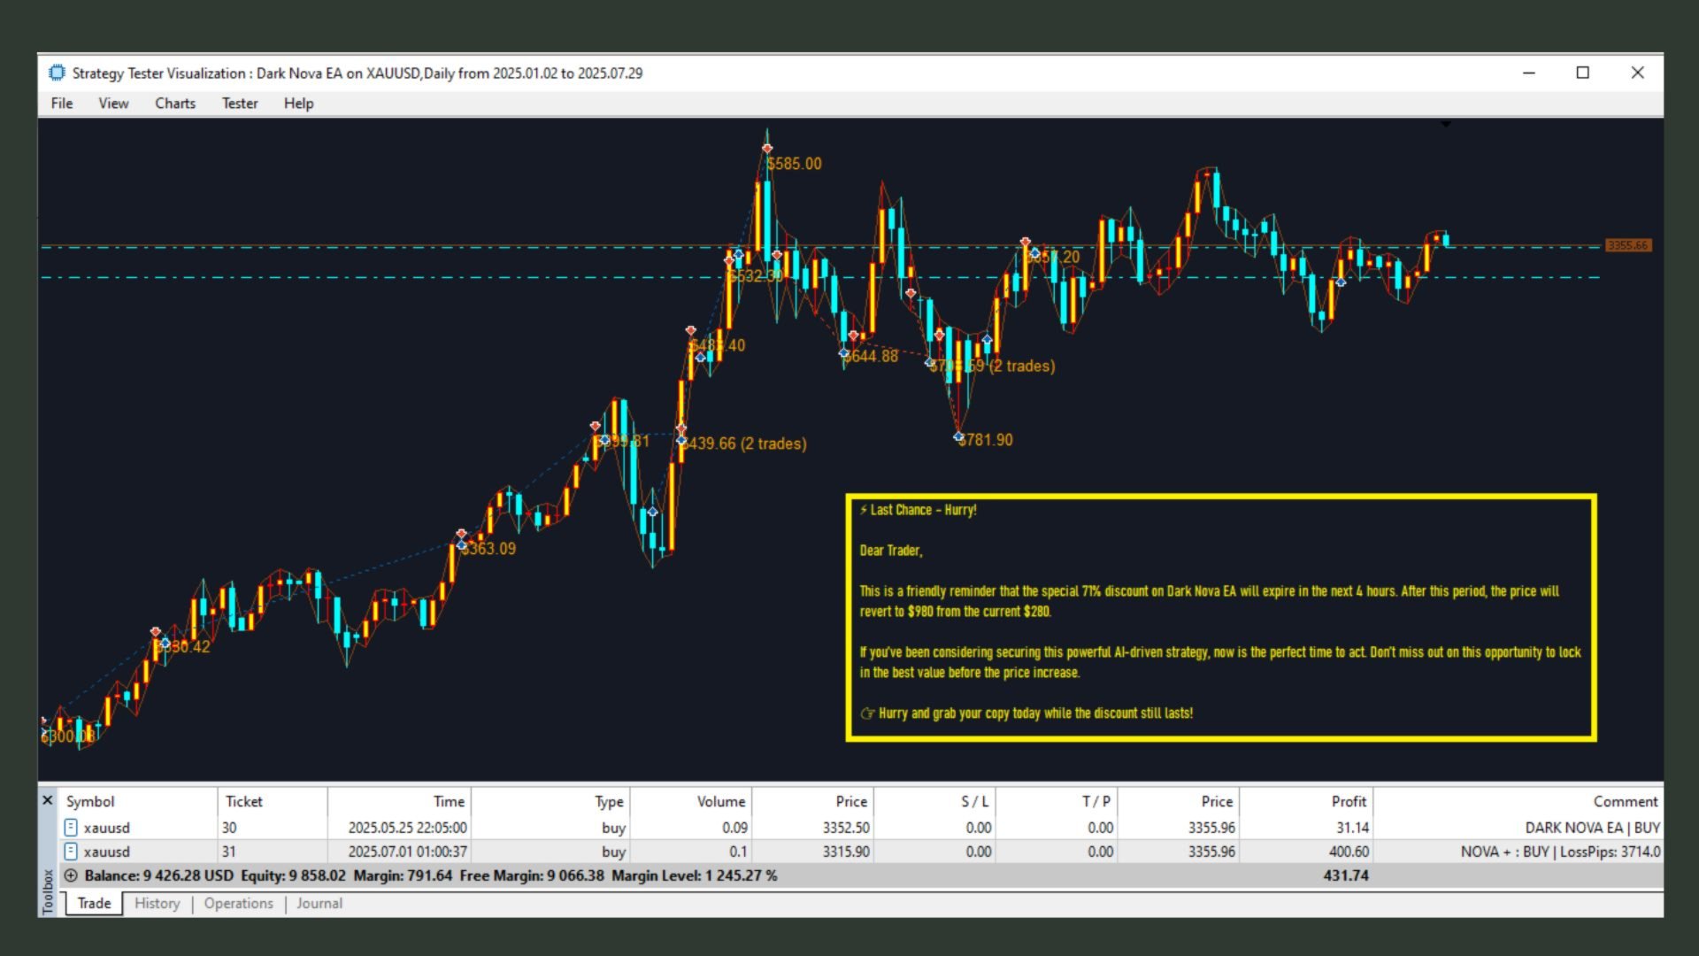Image resolution: width=1699 pixels, height=956 pixels.
Task: Click the blue buy marker at $781.90 low
Action: point(958,437)
